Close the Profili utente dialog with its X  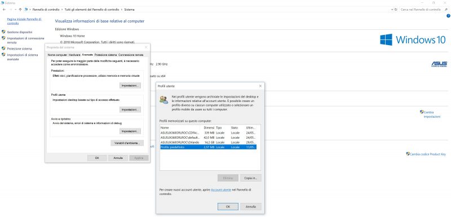coord(260,86)
